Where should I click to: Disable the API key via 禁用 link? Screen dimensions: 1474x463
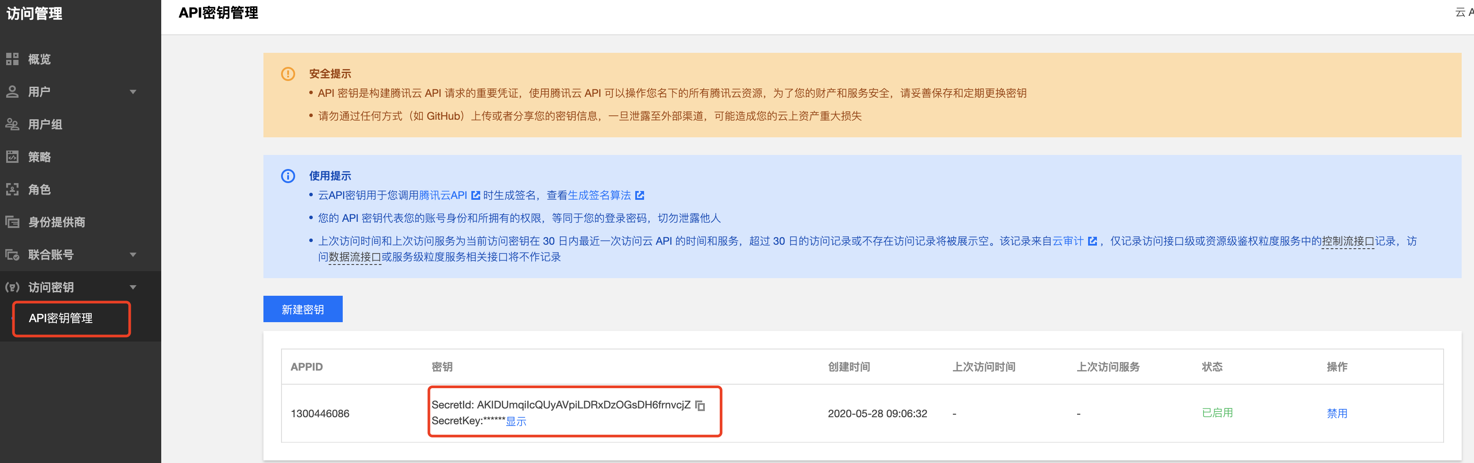click(1337, 413)
